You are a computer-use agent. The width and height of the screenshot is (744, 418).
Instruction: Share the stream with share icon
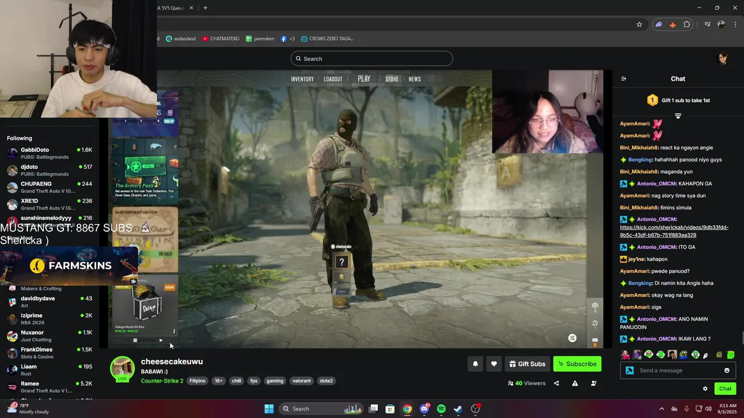pyautogui.click(x=556, y=383)
